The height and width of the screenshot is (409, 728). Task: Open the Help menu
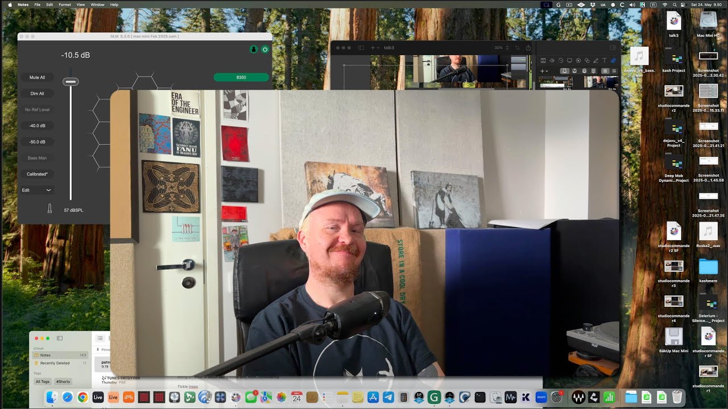tap(114, 5)
